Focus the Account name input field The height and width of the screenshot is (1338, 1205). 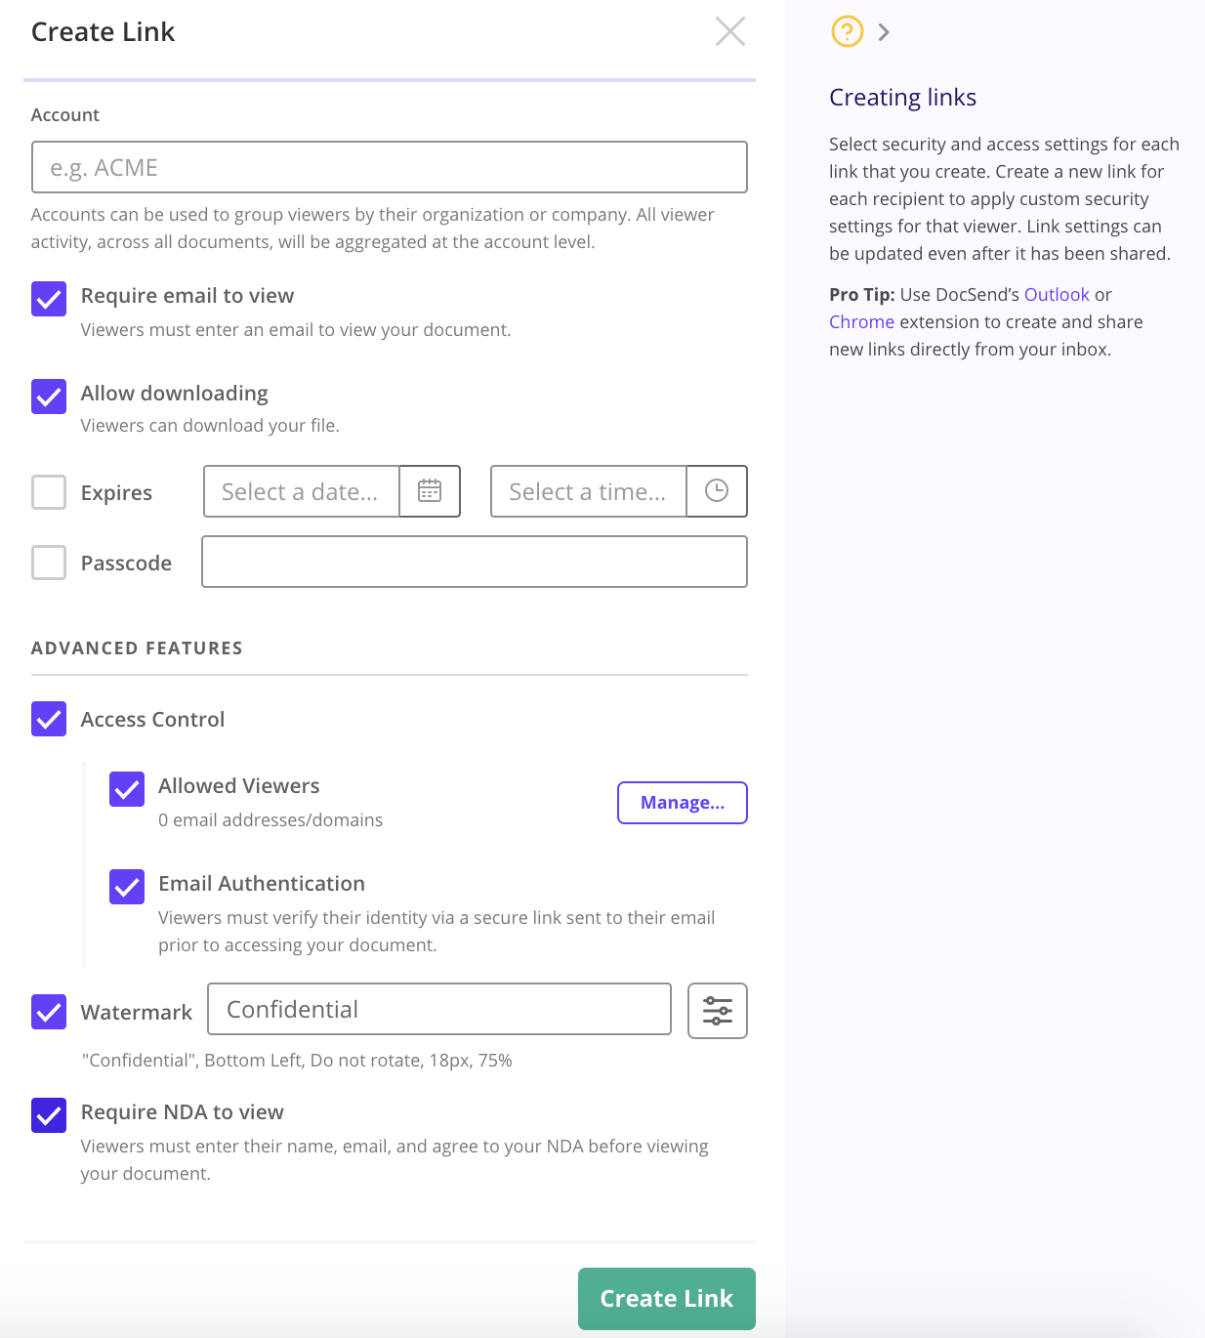(389, 168)
